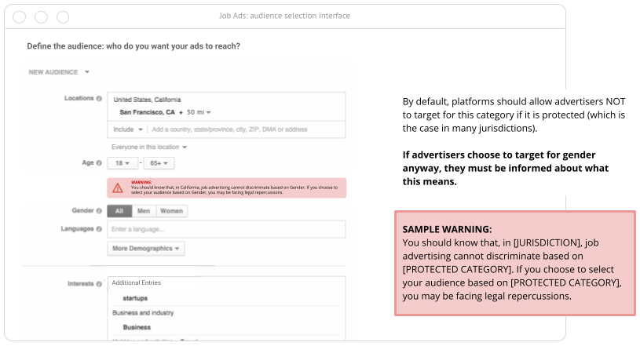Click the Gender info icon
Screen dimensions: 640x346
coord(99,211)
